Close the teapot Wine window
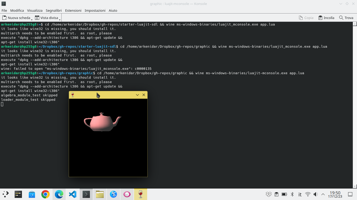This screenshot has height=200, width=357. [144, 95]
